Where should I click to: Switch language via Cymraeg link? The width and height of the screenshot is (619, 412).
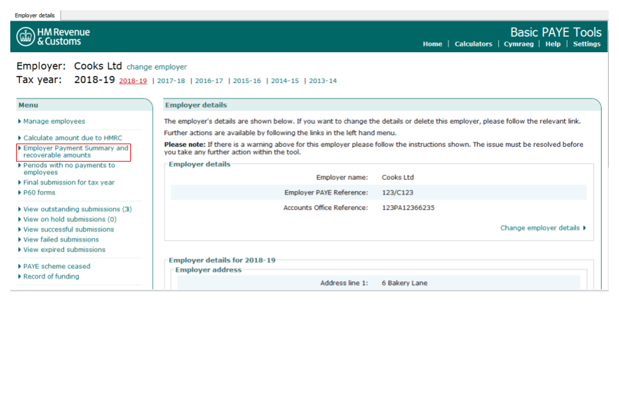coord(518,44)
